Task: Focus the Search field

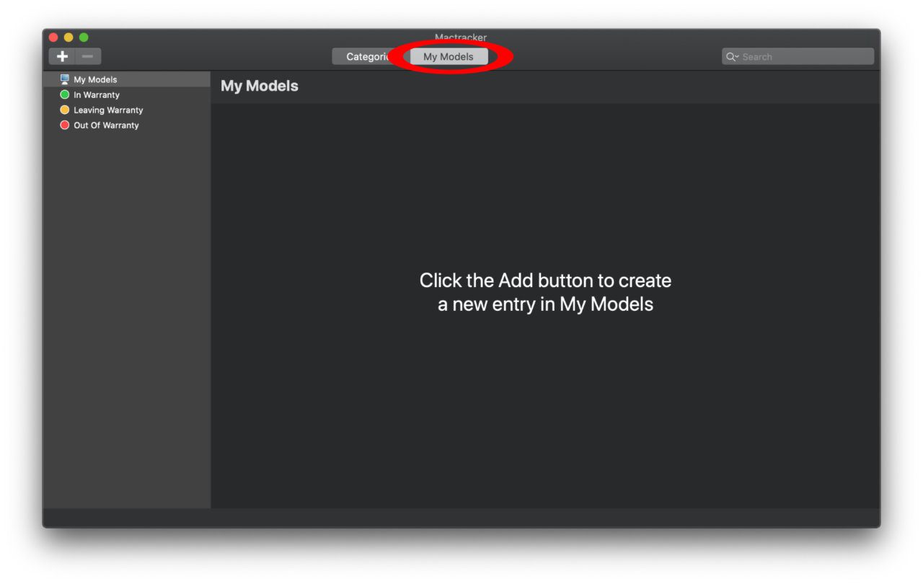Action: pyautogui.click(x=798, y=56)
